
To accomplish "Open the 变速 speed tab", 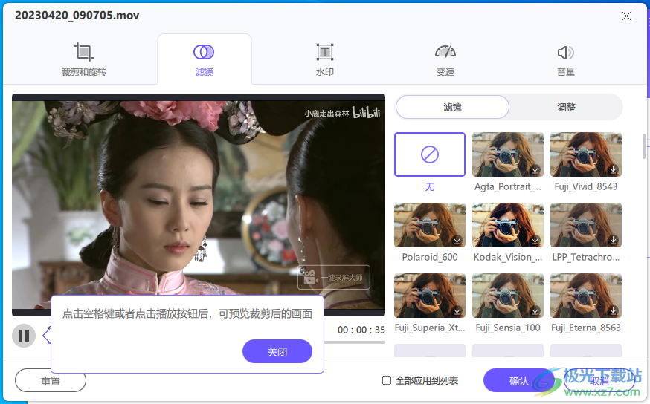I will pyautogui.click(x=445, y=60).
